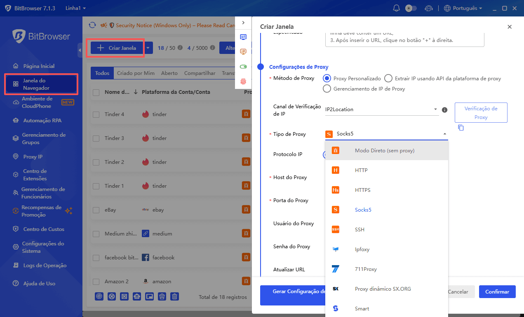Switch to the Criado por Mim tab
Image resolution: width=524 pixels, height=317 pixels.
click(x=136, y=73)
